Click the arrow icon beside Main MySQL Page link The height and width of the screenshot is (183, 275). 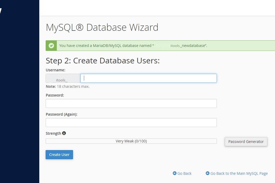(208, 173)
